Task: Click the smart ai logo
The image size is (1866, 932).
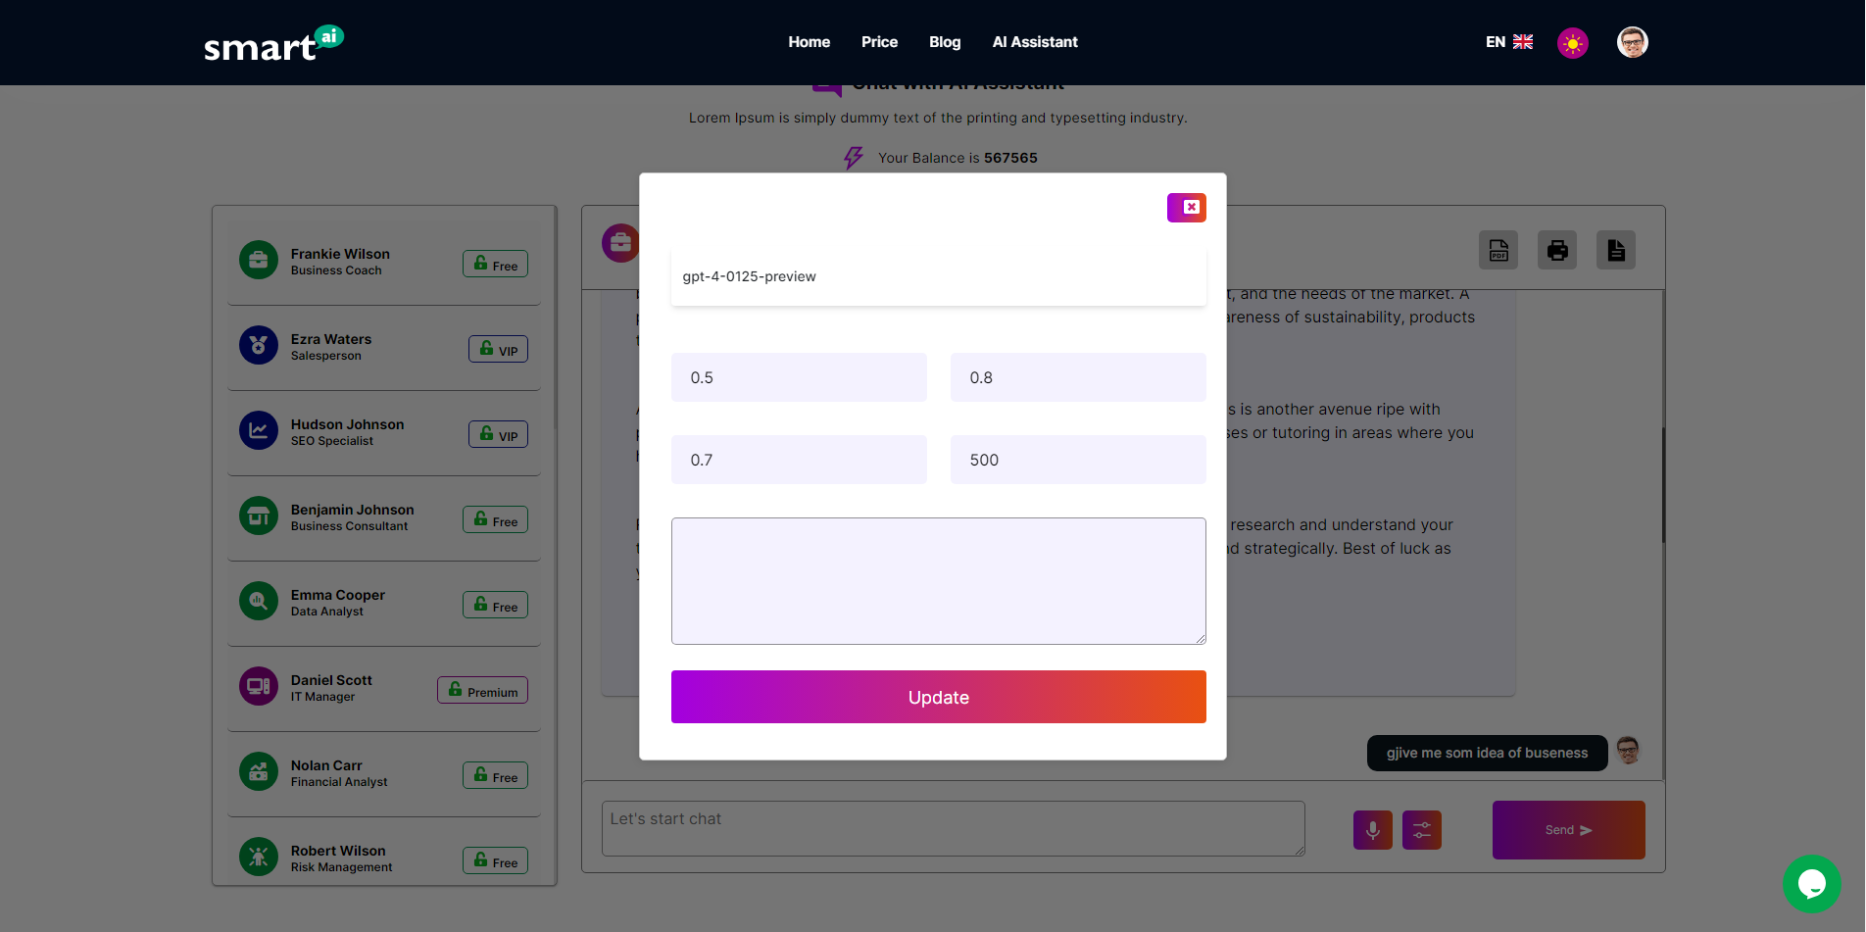Action: 273,44
